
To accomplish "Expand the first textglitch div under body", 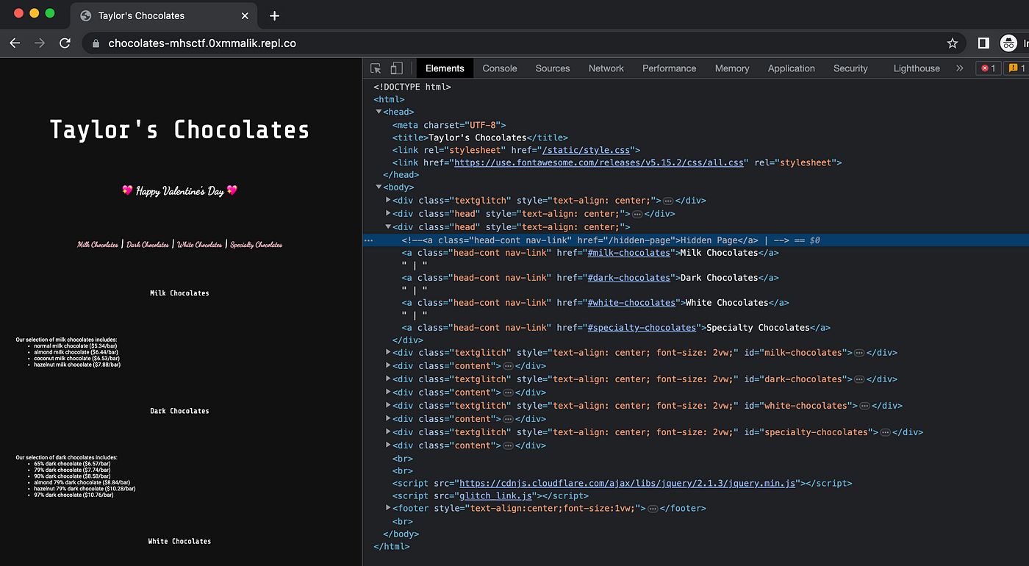I will (x=388, y=201).
